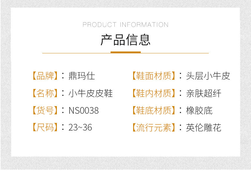The image size is (251, 182).
Task: Click the size range 23~36
Action: tap(80, 127)
